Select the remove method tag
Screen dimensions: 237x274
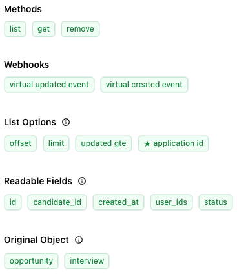tap(80, 29)
